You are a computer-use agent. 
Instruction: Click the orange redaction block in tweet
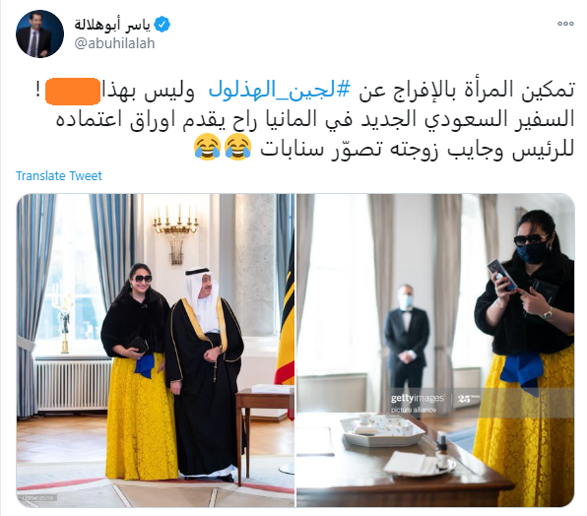point(73,92)
